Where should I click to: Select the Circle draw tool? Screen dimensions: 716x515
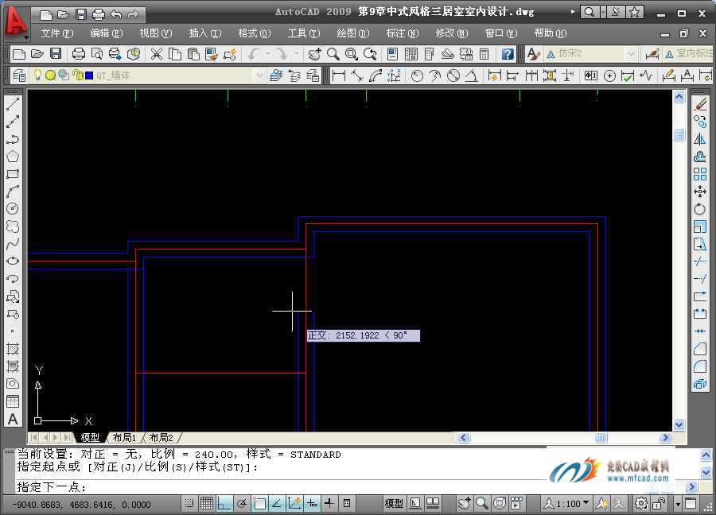click(x=13, y=208)
